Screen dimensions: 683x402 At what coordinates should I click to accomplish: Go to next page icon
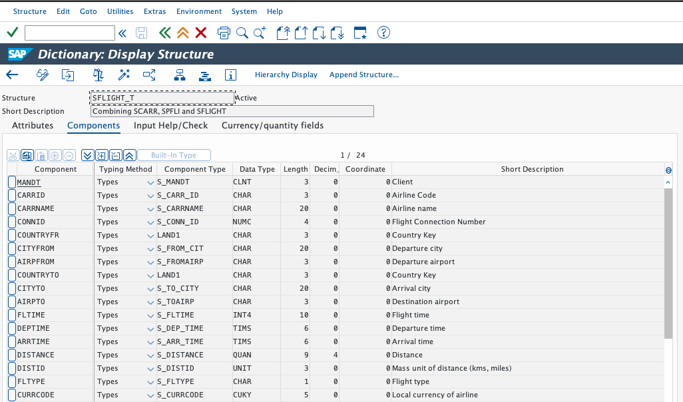coord(320,33)
